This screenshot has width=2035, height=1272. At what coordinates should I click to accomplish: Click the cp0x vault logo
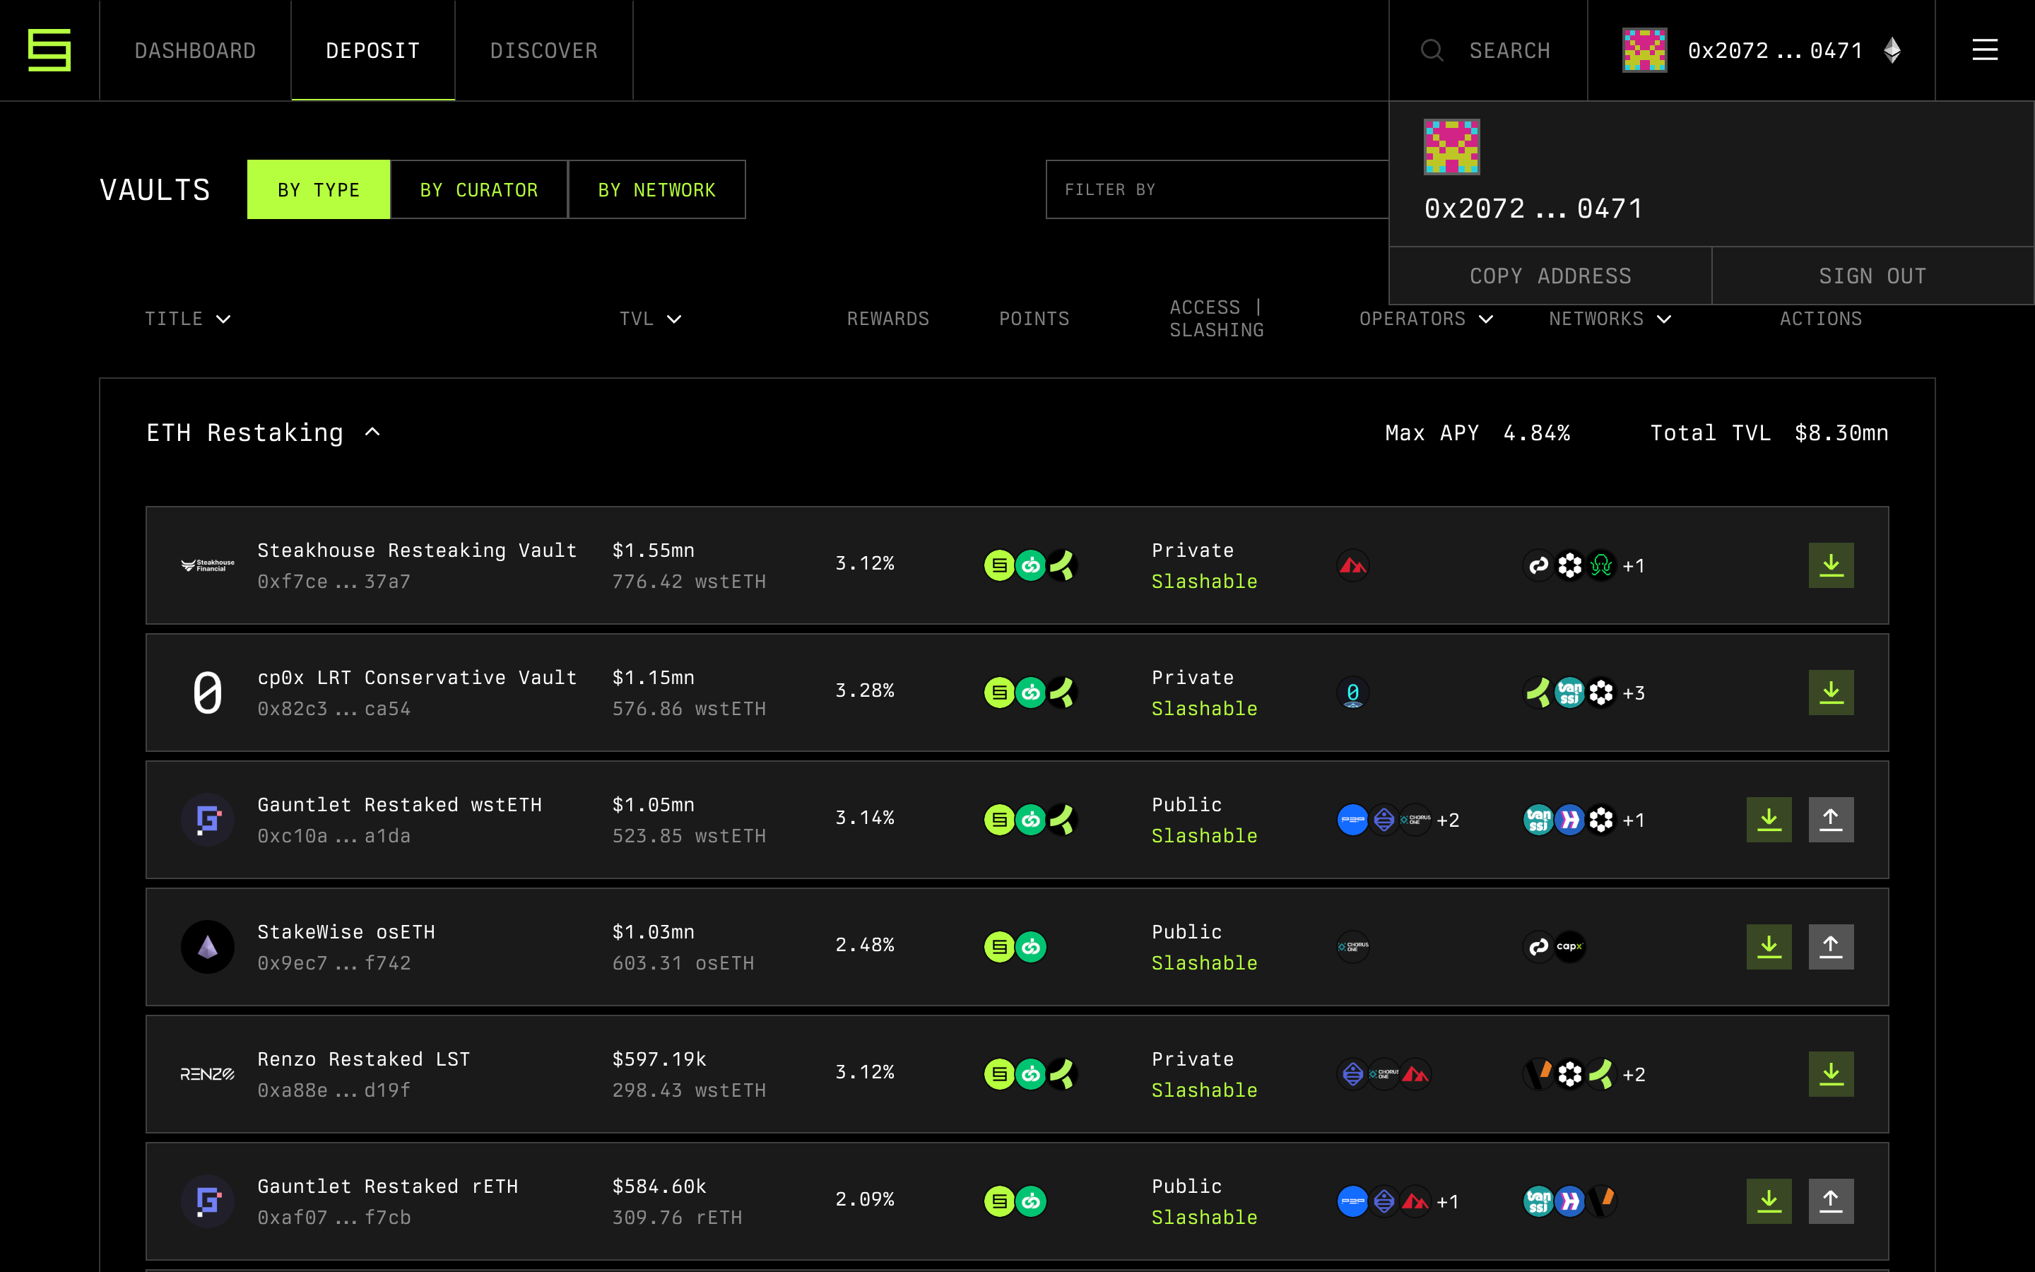tap(208, 693)
